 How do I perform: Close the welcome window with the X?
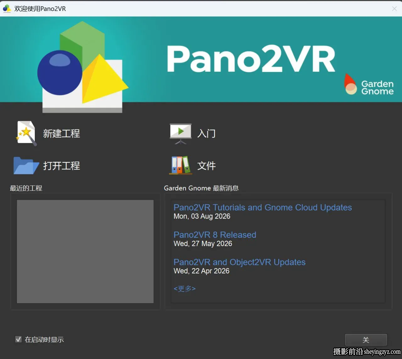(394, 9)
